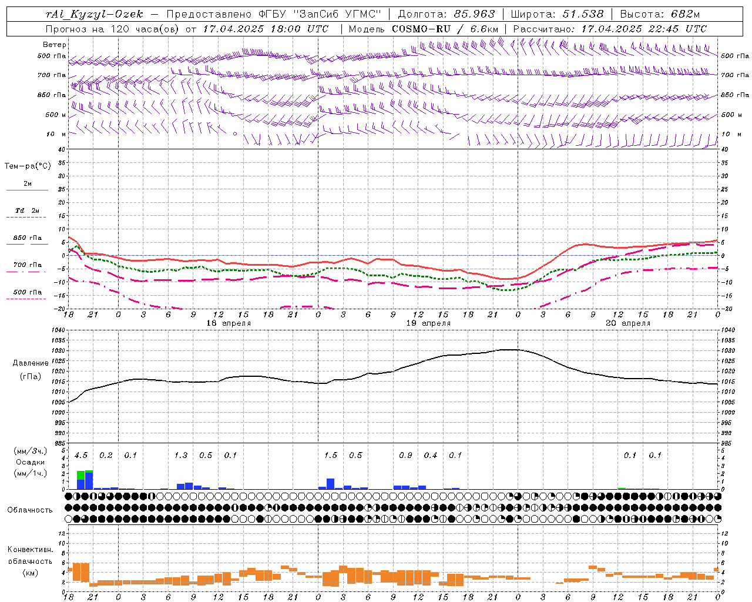
Task: Click the Td 2м dew point legend entry
Action: coord(28,210)
